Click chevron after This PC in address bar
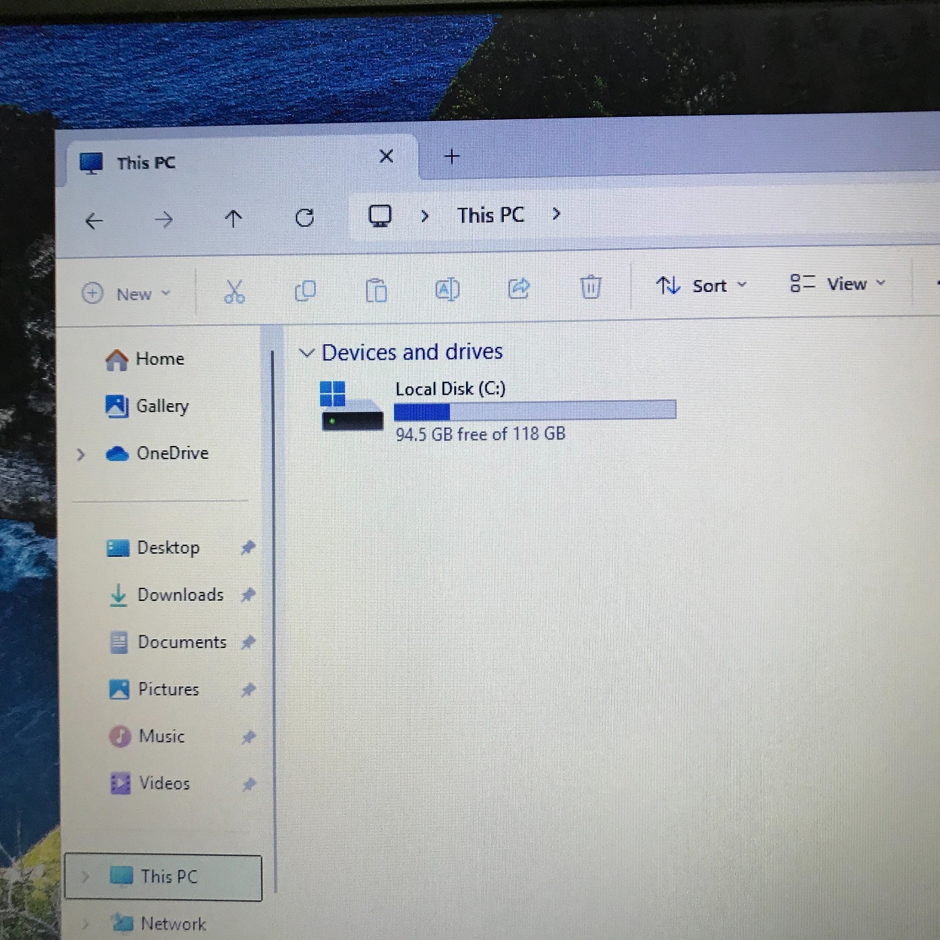940x940 pixels. pyautogui.click(x=556, y=214)
